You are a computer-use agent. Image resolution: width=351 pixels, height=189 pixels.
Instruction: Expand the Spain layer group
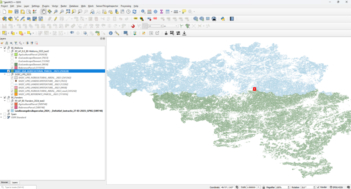click(1, 114)
